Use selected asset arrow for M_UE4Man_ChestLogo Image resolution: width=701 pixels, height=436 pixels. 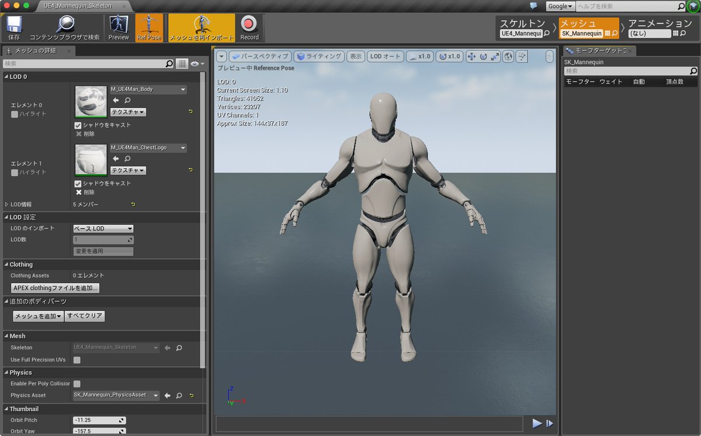[116, 159]
